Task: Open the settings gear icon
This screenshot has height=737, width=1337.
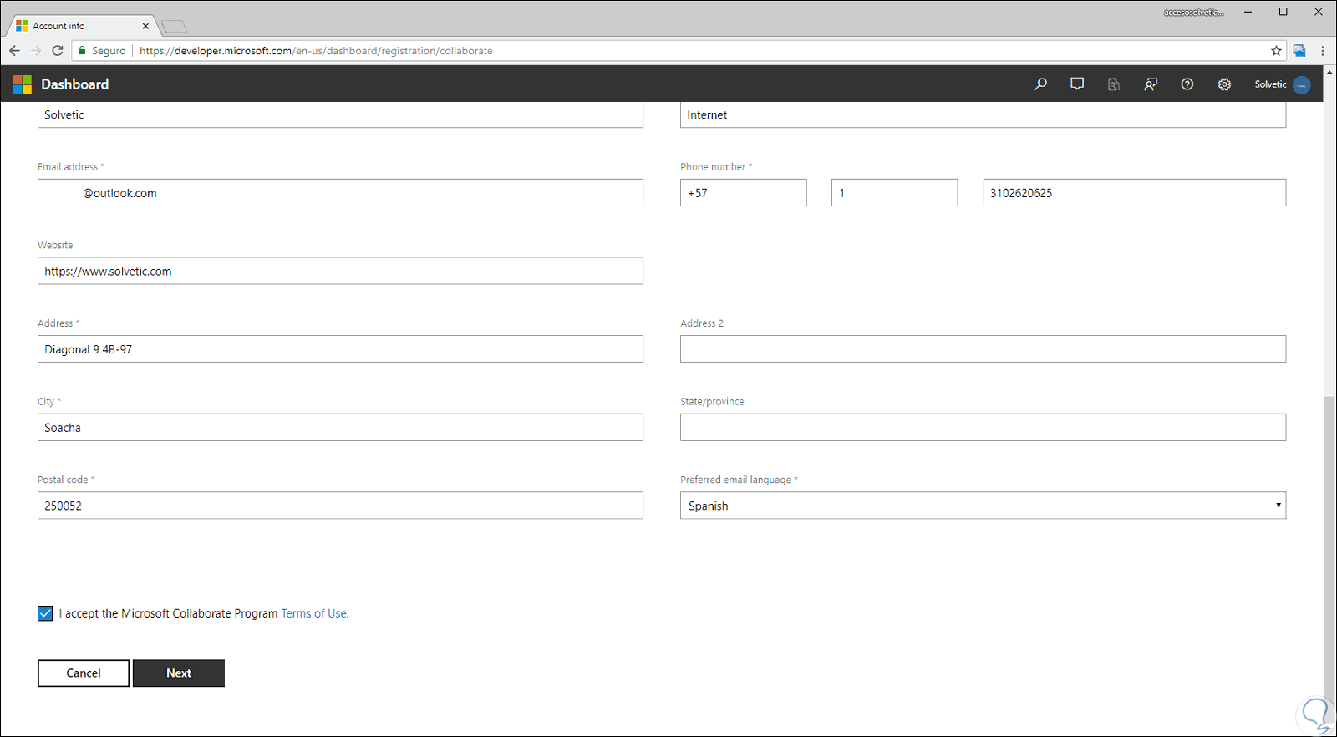Action: (1224, 84)
